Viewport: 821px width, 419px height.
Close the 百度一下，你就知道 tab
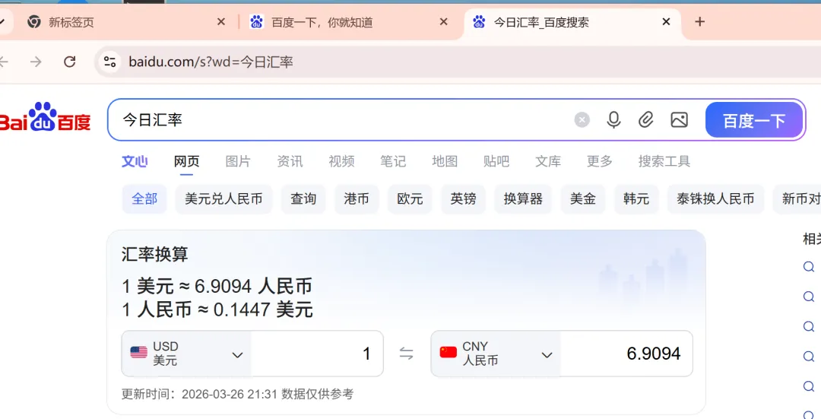coord(443,21)
